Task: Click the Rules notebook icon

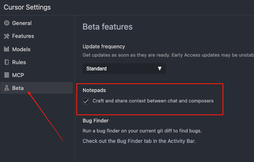Action: click(7, 62)
